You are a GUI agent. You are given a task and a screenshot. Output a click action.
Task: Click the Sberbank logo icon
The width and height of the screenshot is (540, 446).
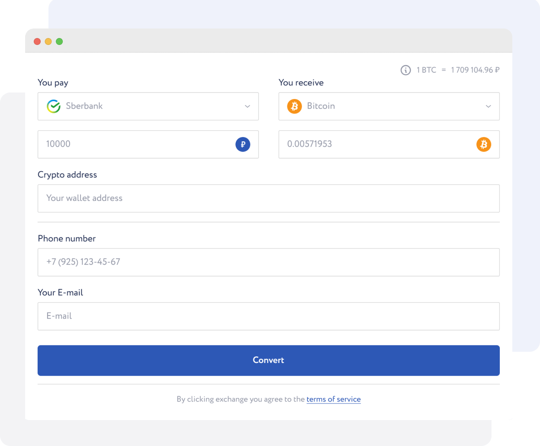pos(54,106)
